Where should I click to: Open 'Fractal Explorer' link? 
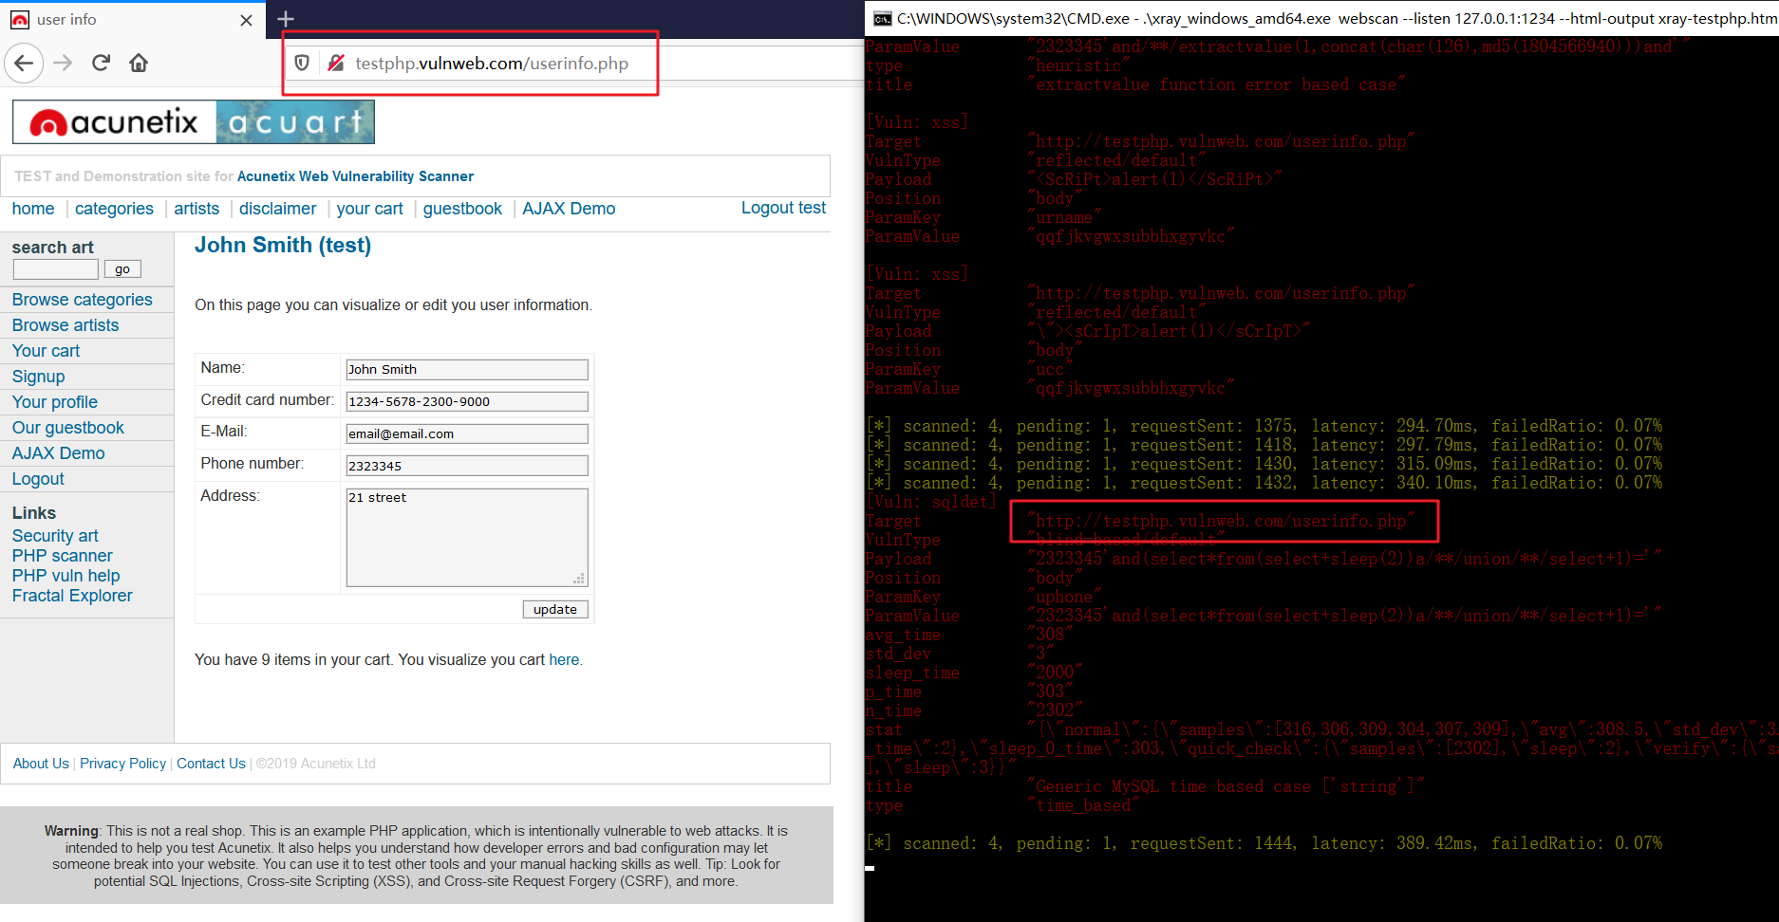72,596
